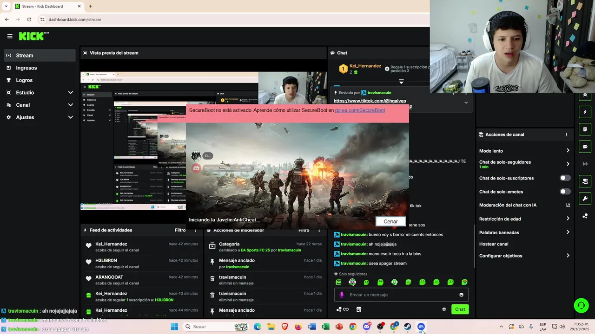The width and height of the screenshot is (595, 334).
Task: Click the collapse arrow under Kei_Hernandez leaderboard
Action: (401, 81)
